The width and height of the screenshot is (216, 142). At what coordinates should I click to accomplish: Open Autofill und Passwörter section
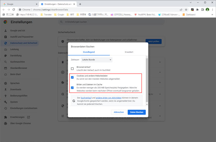click(22, 37)
